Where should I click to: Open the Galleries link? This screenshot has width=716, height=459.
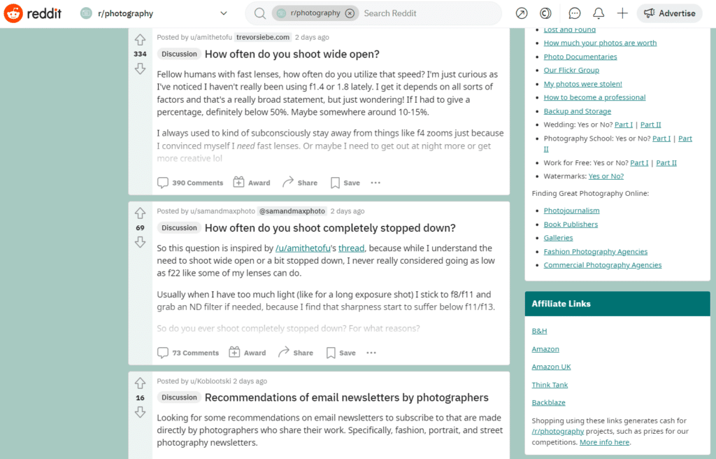pos(558,238)
